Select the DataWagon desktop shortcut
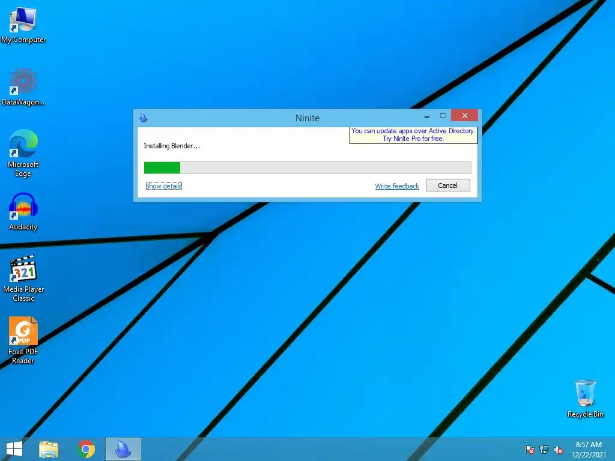This screenshot has height=461, width=615. tap(23, 87)
